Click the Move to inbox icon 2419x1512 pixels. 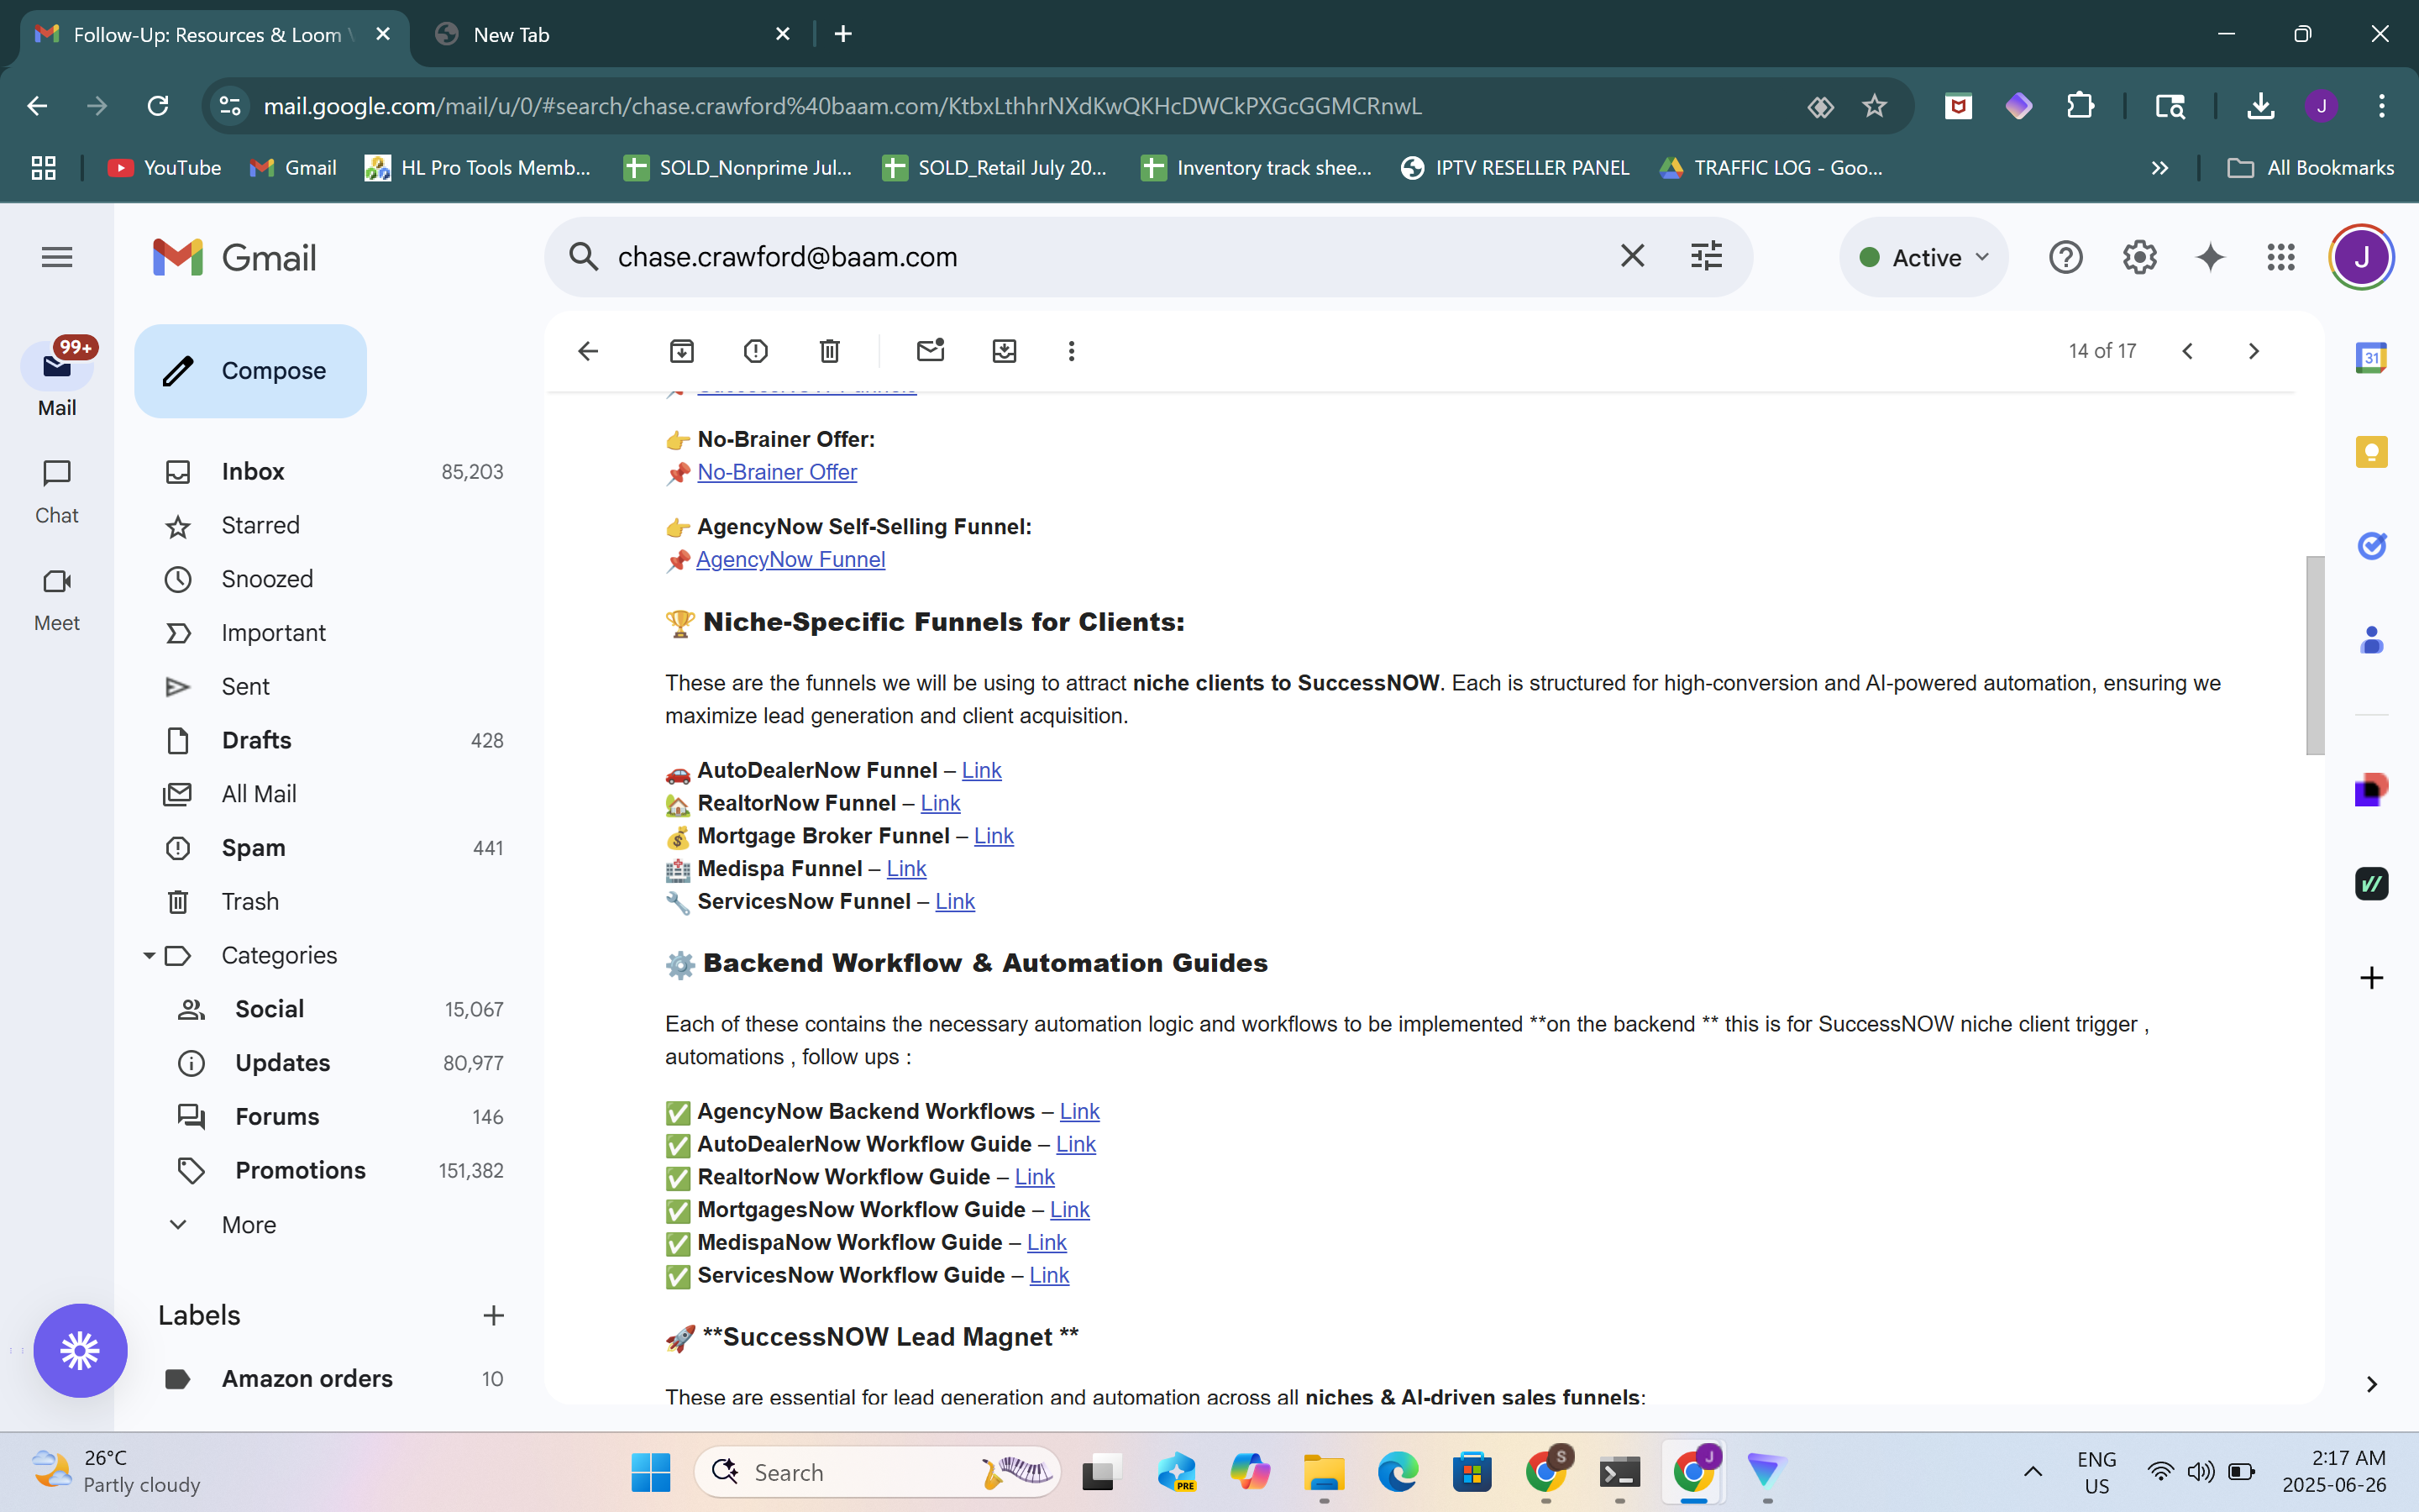(x=1005, y=351)
